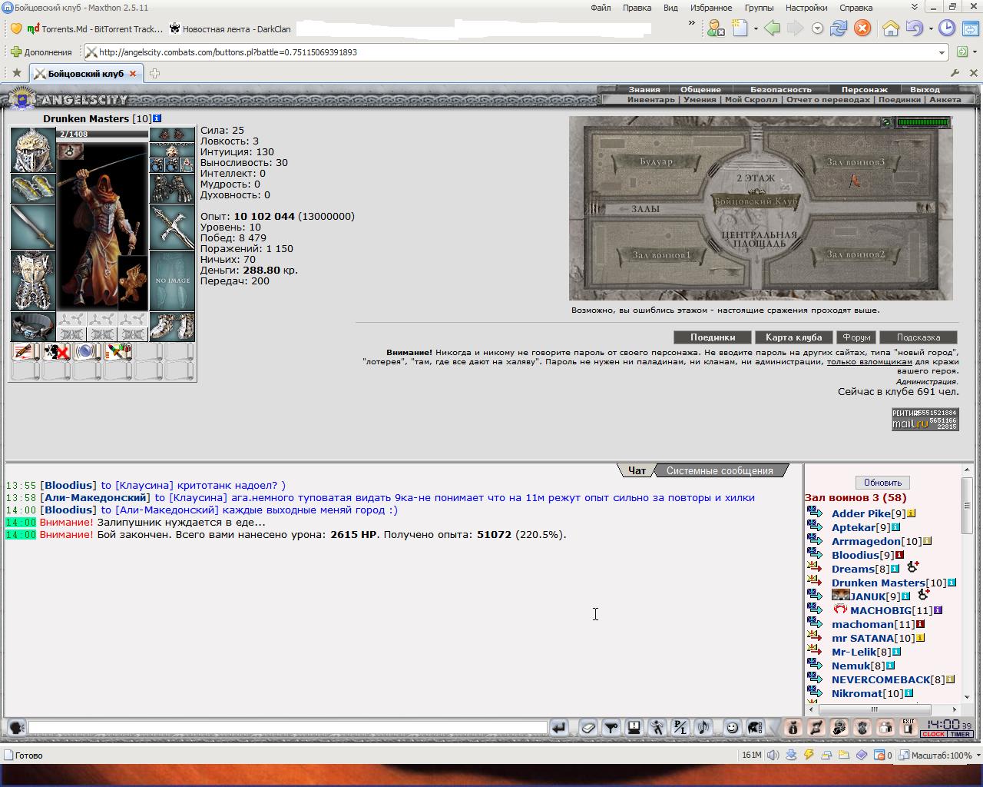Click the P/L translit toggle icon
The width and height of the screenshot is (983, 787).
(x=680, y=727)
